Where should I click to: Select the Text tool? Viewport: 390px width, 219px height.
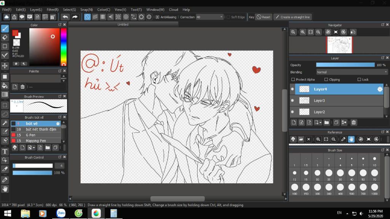tap(5, 151)
